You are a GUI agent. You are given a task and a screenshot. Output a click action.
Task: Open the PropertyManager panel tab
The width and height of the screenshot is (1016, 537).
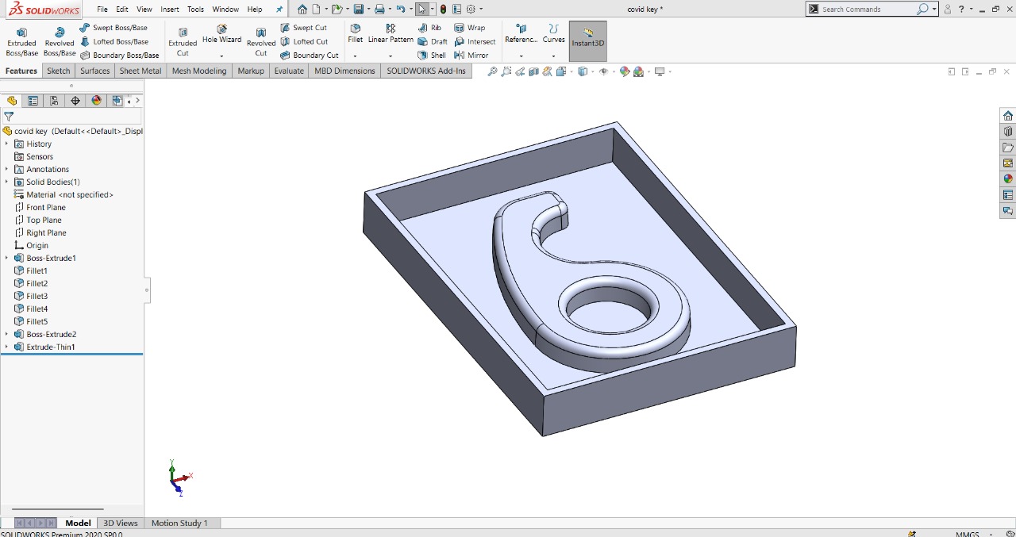[x=33, y=101]
